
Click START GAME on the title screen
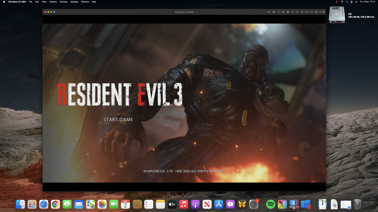(x=118, y=120)
